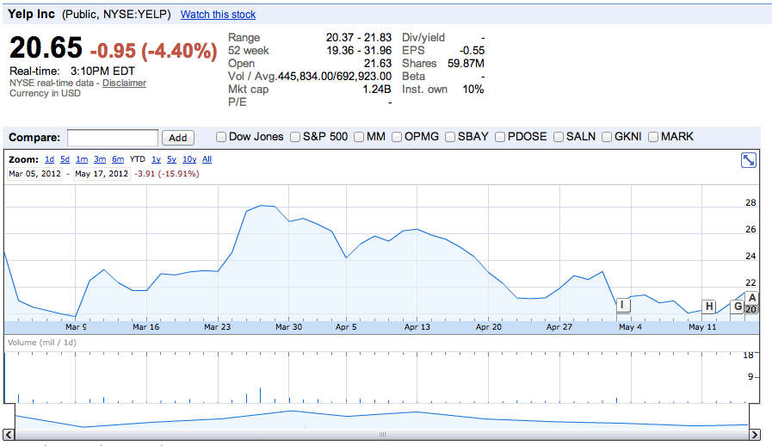Click the expand chart fullscreen icon
Screen dimensions: 772x446
[x=749, y=160]
